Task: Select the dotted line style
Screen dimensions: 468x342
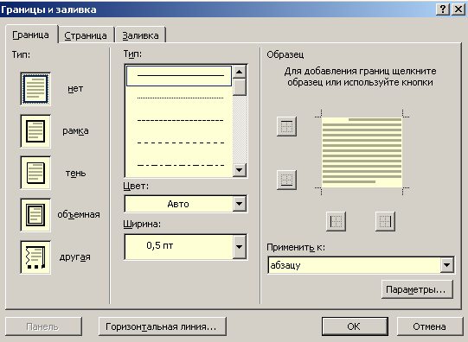Action: pyautogui.click(x=180, y=98)
